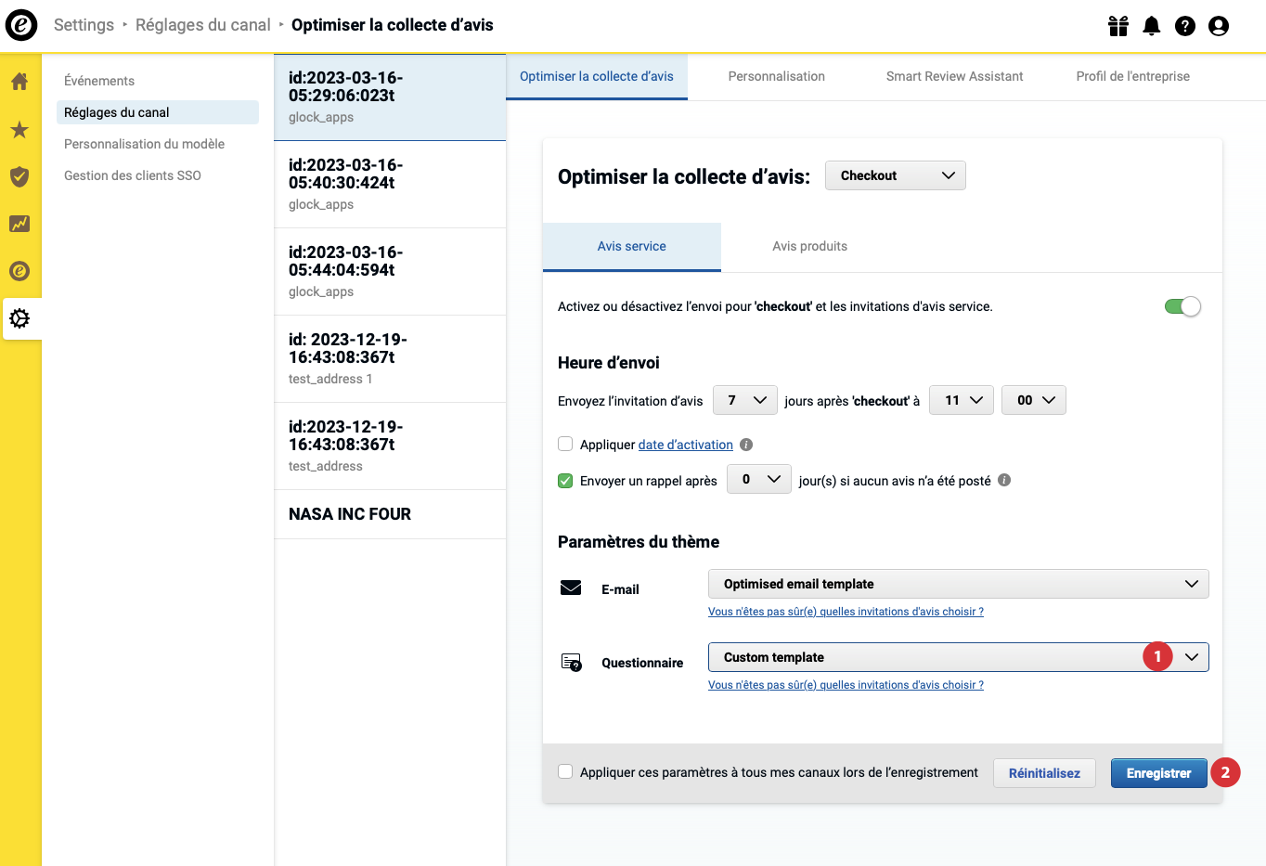This screenshot has width=1266, height=866.
Task: Click the eTrusted logo icon
Action: (x=21, y=25)
